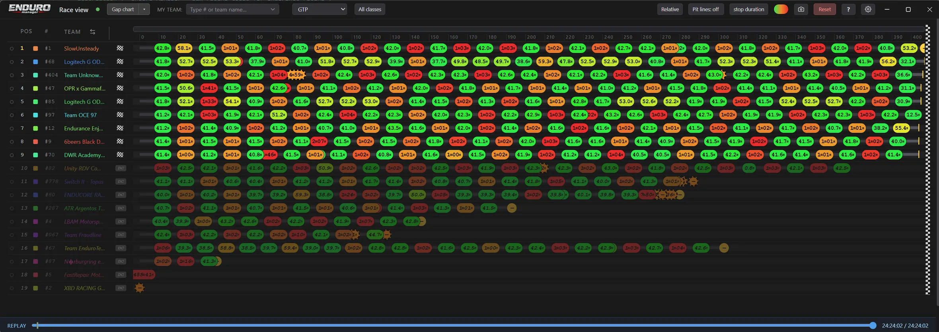Click the POS column header

tap(26, 31)
